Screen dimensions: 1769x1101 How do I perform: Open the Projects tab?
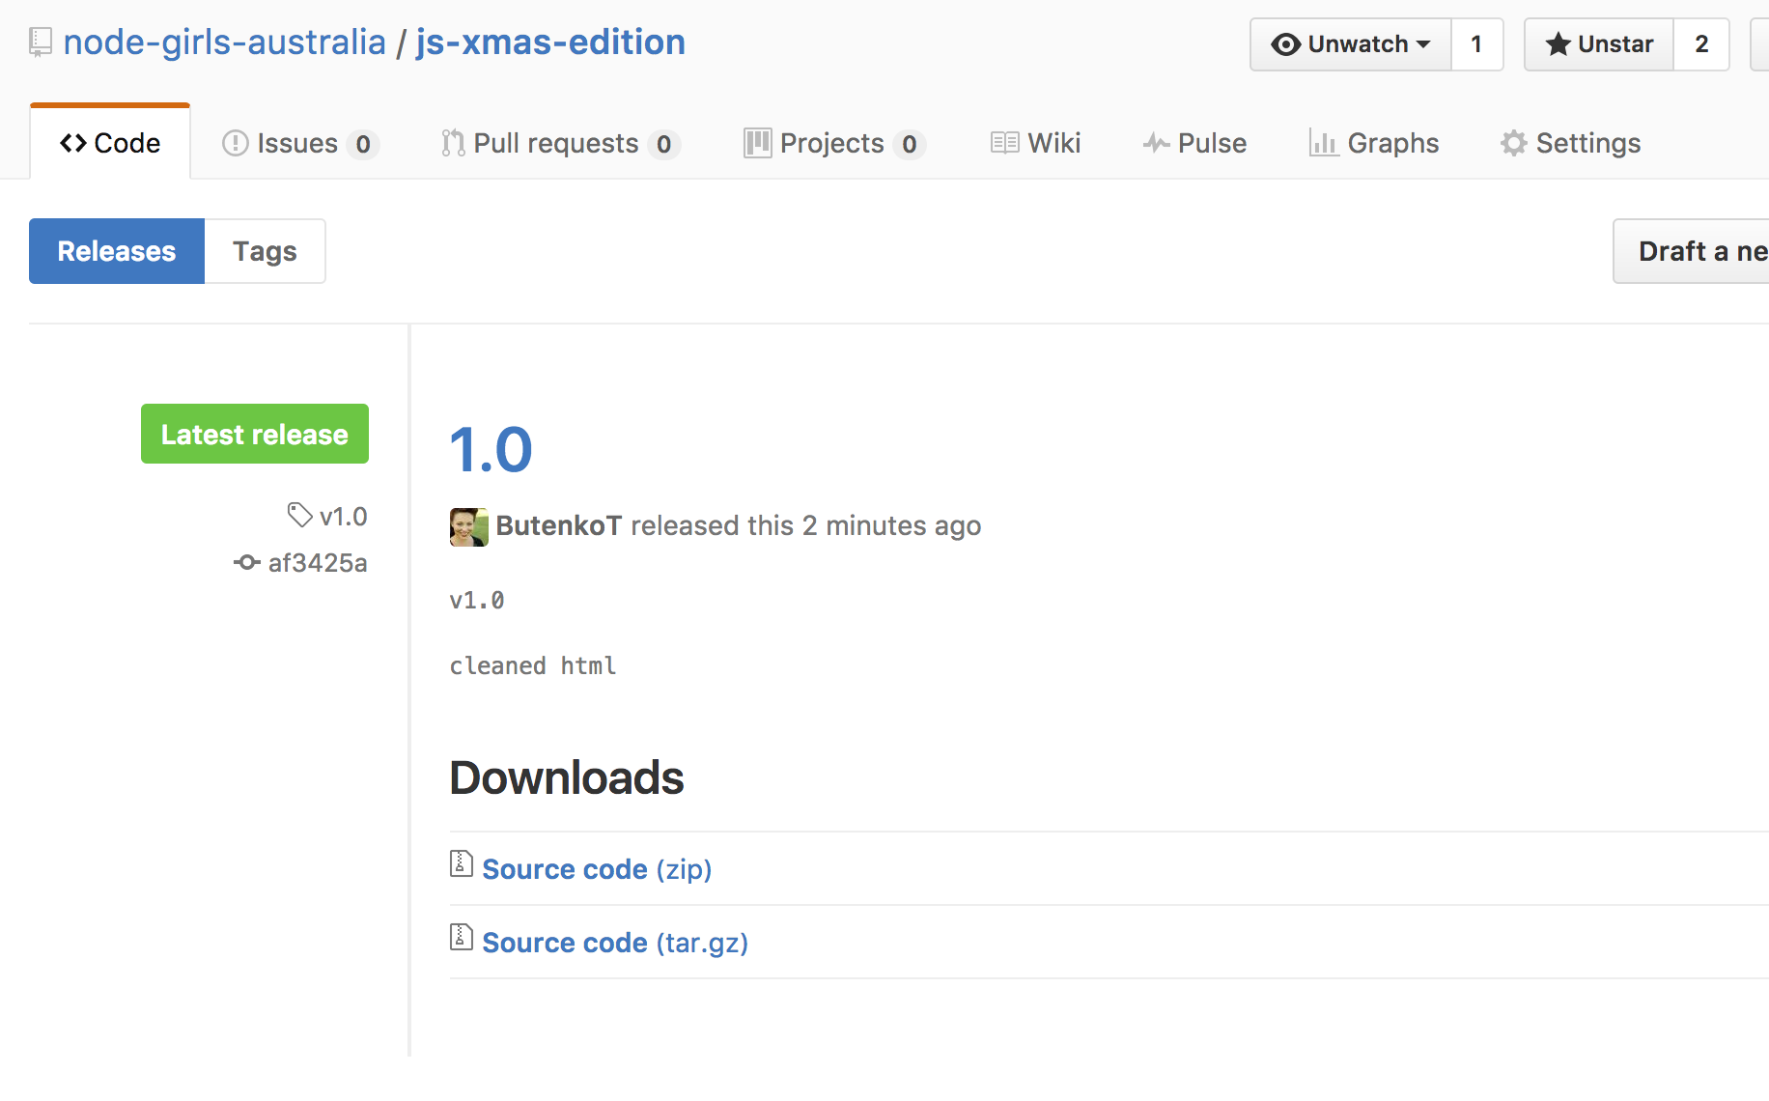point(835,143)
